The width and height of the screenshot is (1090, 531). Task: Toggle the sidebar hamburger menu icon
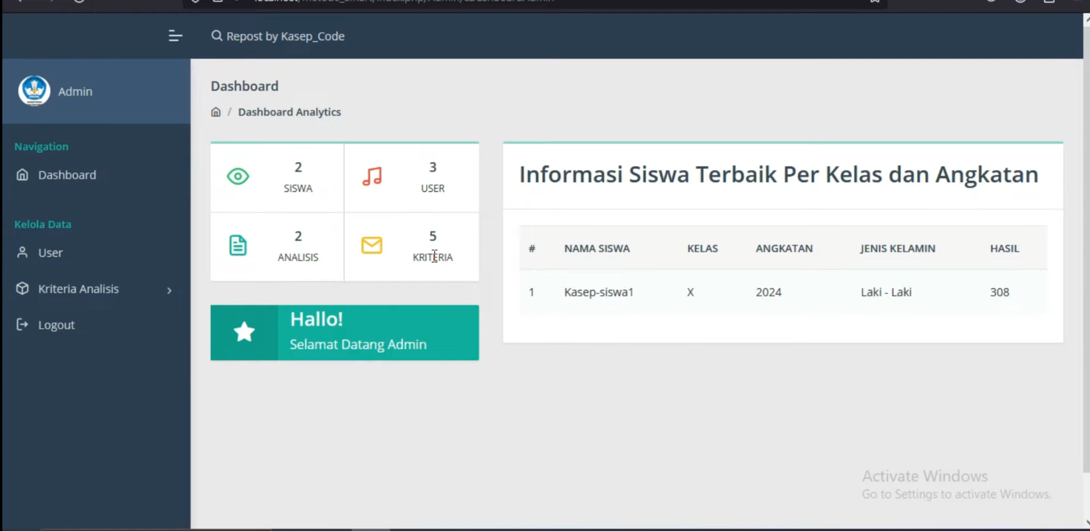[175, 36]
